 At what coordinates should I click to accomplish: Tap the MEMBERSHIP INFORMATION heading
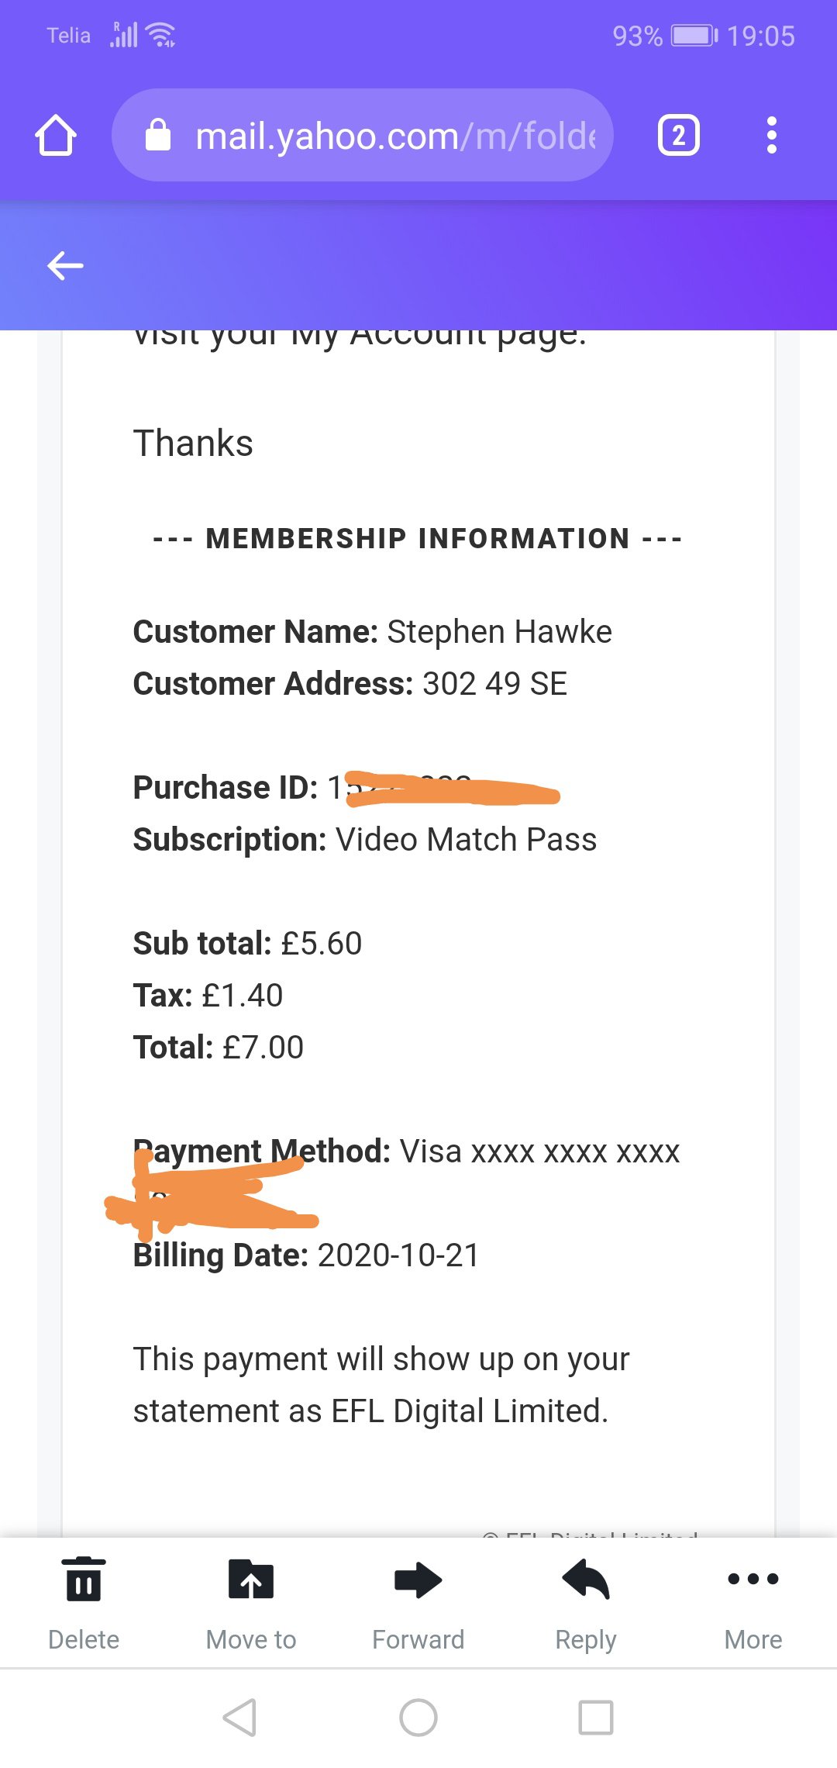(x=418, y=538)
